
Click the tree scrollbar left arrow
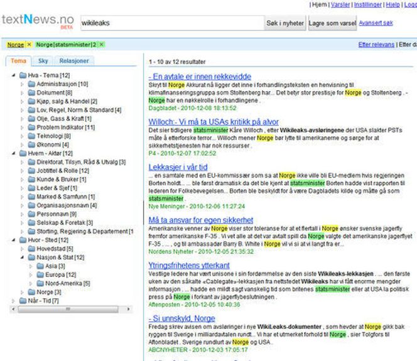(14, 309)
